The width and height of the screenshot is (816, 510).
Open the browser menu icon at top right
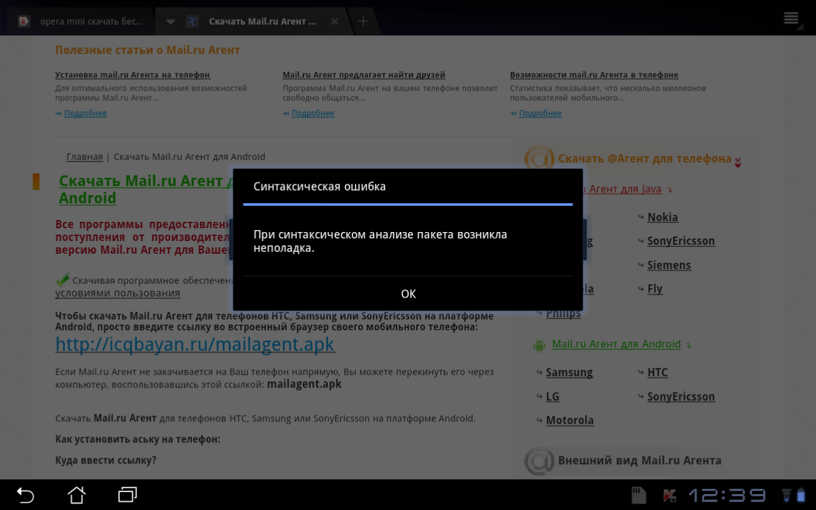point(791,18)
